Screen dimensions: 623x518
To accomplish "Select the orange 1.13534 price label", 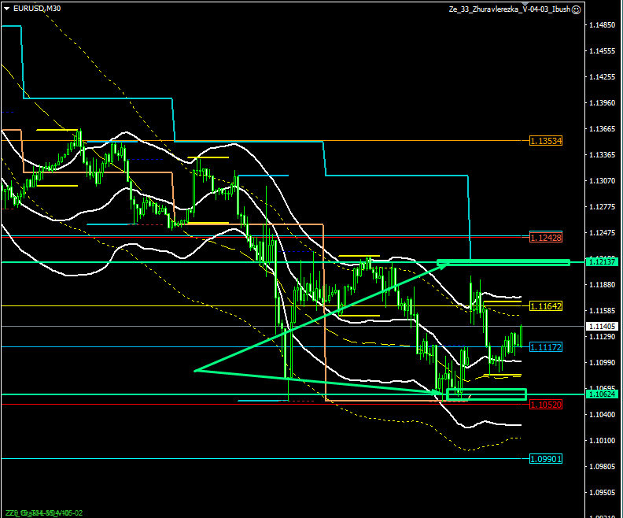I will click(x=545, y=141).
